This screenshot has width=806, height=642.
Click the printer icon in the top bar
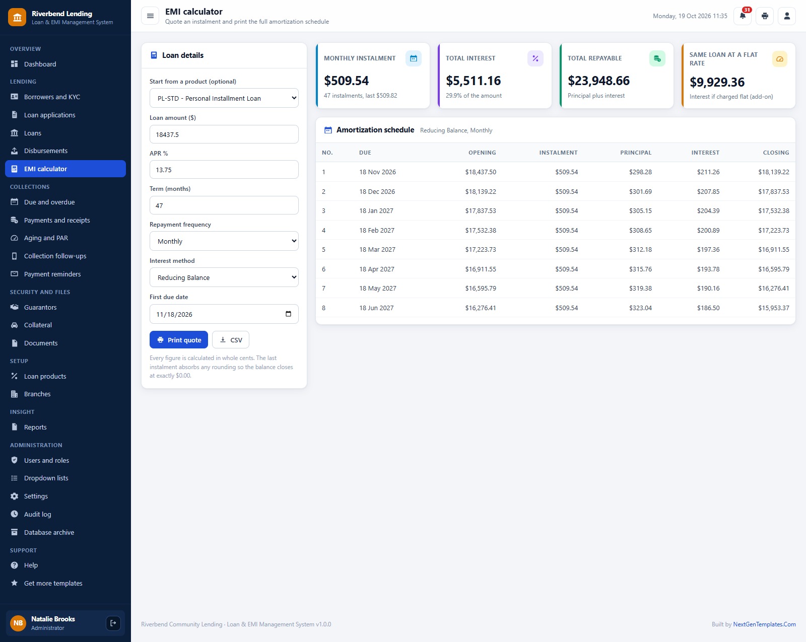tap(765, 16)
